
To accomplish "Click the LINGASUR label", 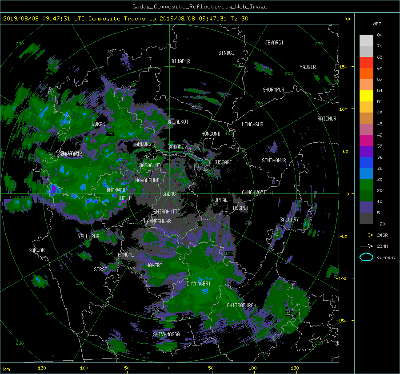I will [252, 125].
